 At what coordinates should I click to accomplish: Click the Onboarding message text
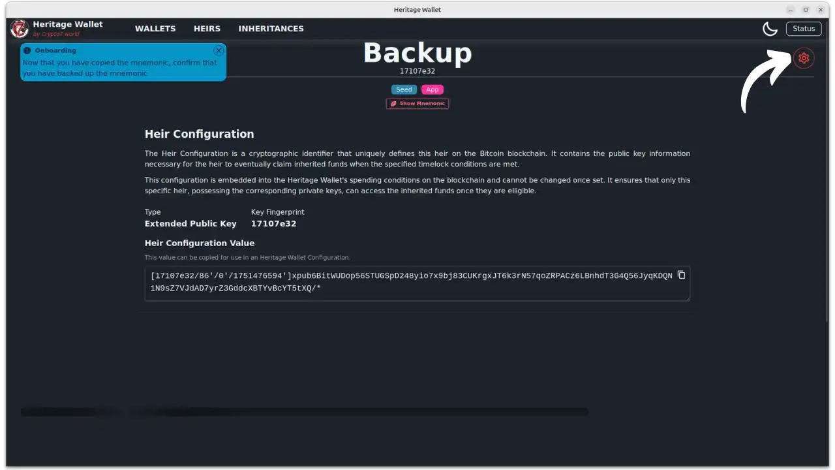click(119, 68)
